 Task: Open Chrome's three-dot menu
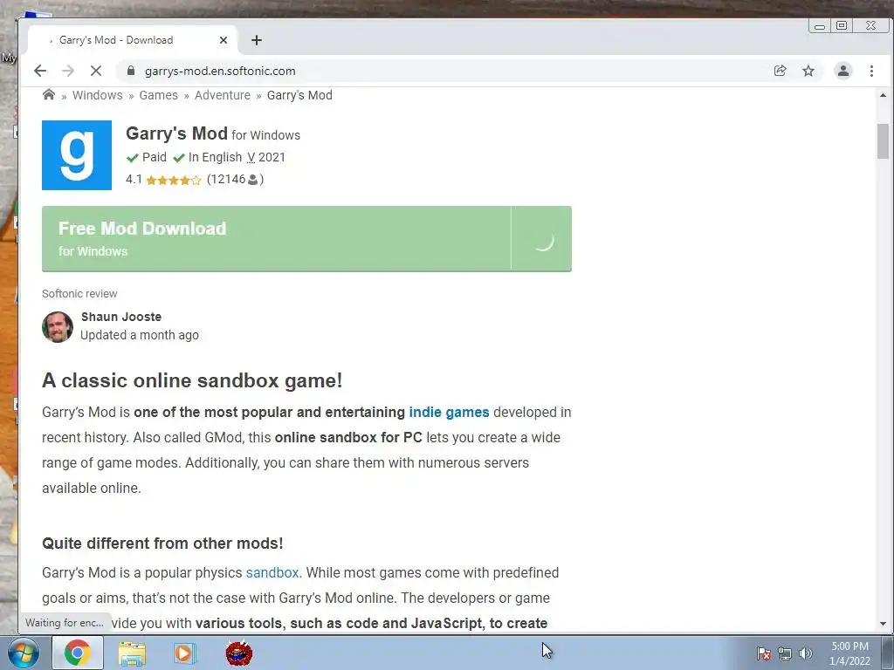coord(872,71)
